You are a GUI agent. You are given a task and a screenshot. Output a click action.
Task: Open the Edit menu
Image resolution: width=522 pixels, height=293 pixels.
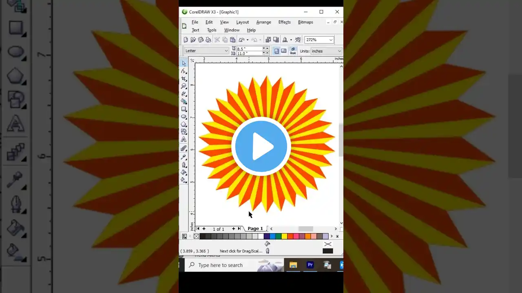pyautogui.click(x=209, y=22)
